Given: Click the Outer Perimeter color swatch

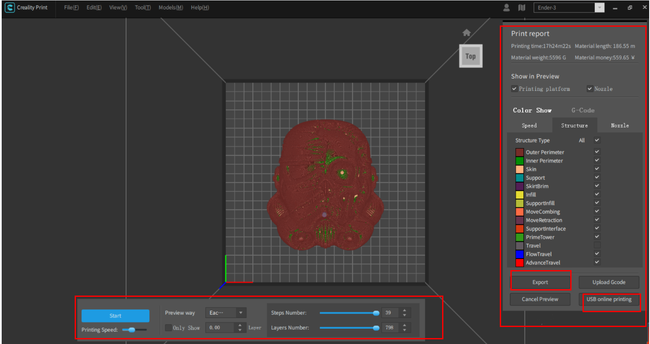Looking at the screenshot, I should click(519, 152).
